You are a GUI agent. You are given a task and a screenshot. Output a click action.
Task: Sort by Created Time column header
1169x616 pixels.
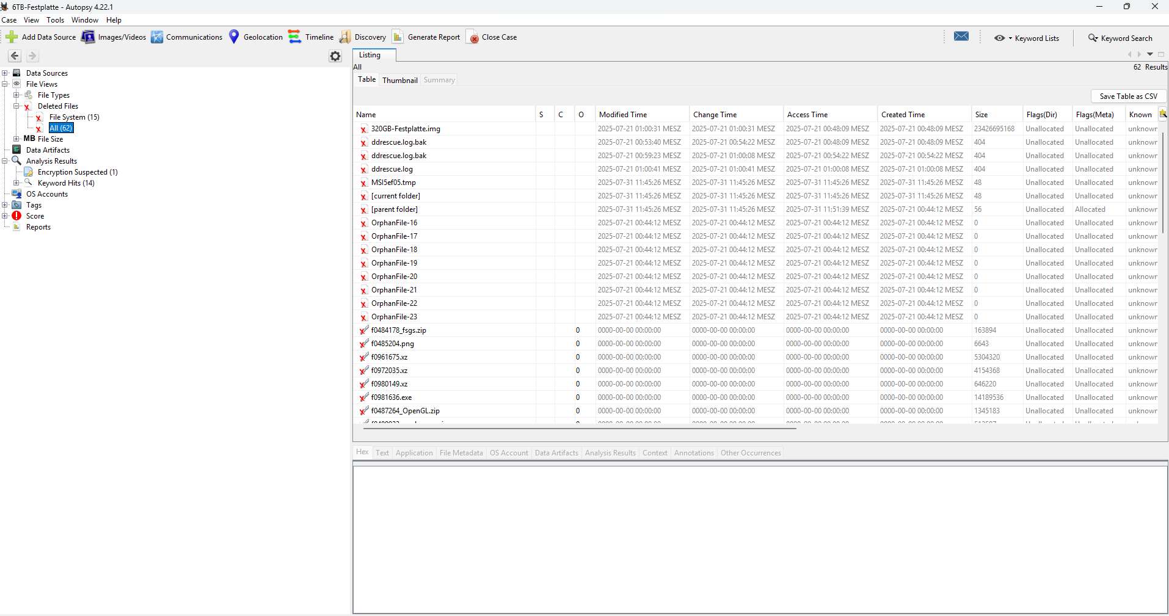925,115
